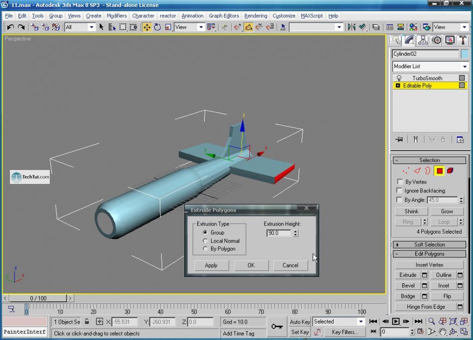Image resolution: width=473 pixels, height=340 pixels.
Task: Open the key filter Selected dropdown
Action: point(339,321)
